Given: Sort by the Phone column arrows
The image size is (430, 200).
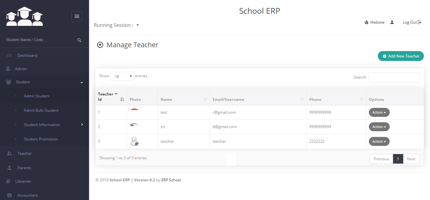Looking at the screenshot, I should click(x=361, y=99).
